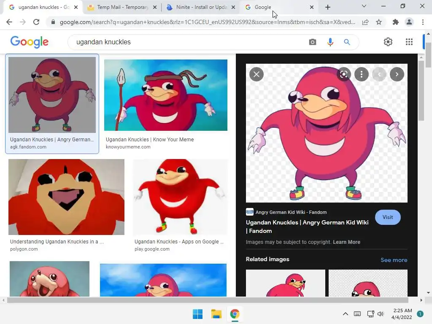Viewport: 432px width, 324px height.
Task: Search by image using camera icon
Action: pos(313,42)
